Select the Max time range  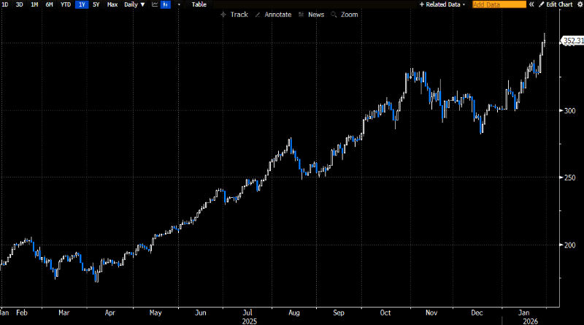[112, 4]
